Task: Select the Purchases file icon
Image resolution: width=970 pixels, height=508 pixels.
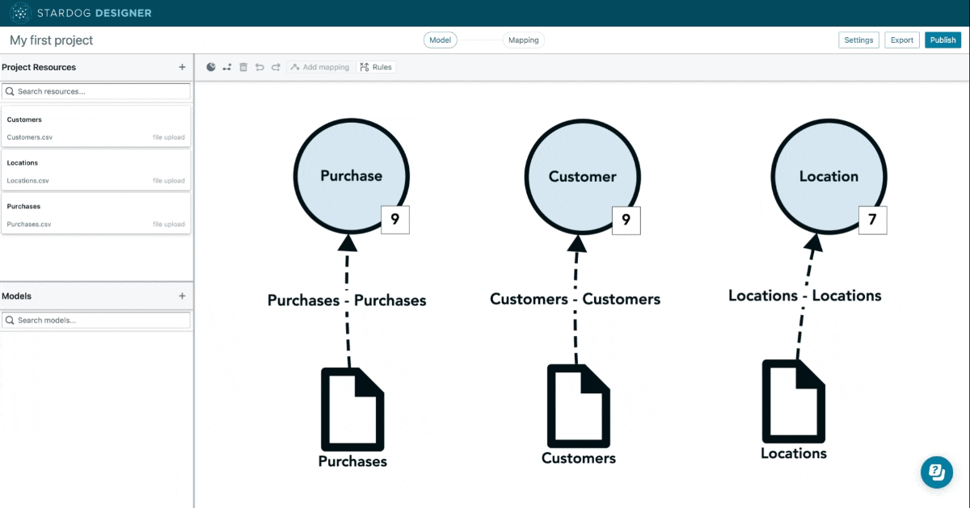Action: pyautogui.click(x=352, y=409)
